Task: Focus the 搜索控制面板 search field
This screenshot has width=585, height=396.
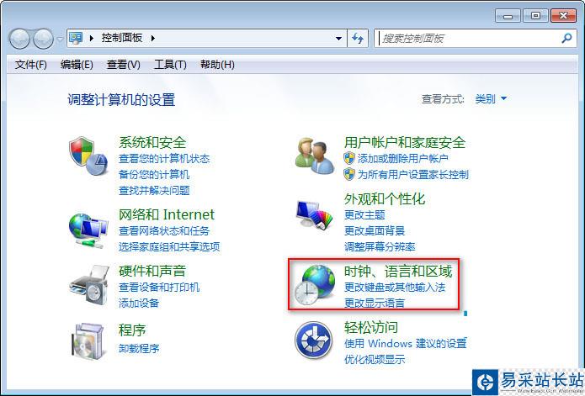Action: click(x=468, y=38)
